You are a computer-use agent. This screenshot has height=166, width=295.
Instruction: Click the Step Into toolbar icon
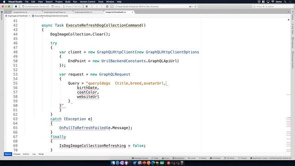pos(97,6)
